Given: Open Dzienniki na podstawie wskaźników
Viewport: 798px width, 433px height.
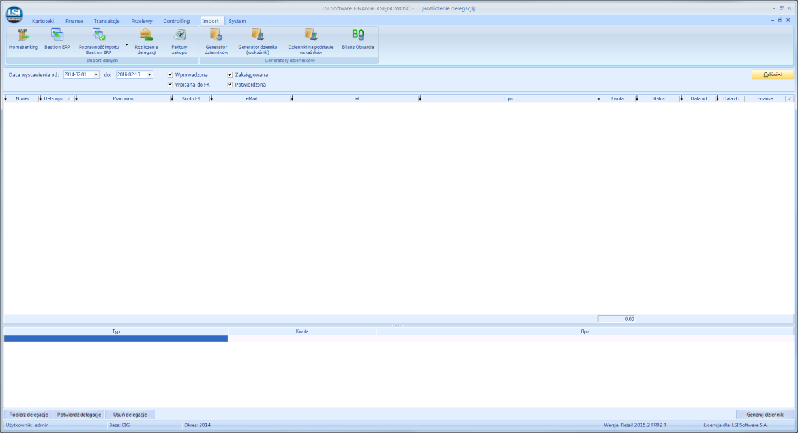Looking at the screenshot, I should (311, 42).
